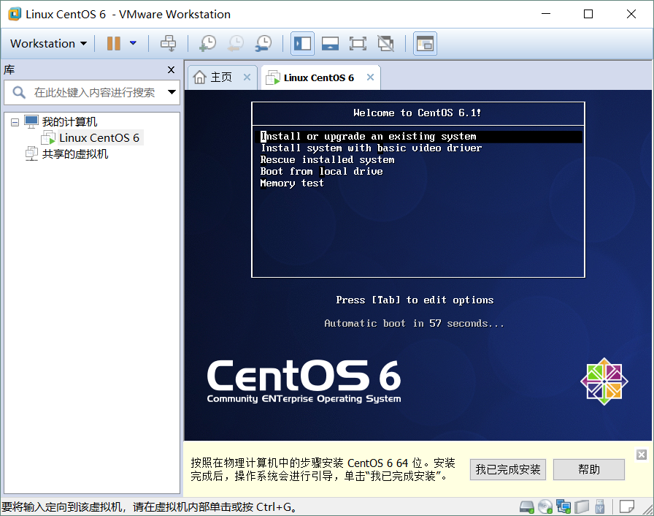Image resolution: width=654 pixels, height=516 pixels.
Task: Open the library search filter dropdown
Action: [x=172, y=92]
